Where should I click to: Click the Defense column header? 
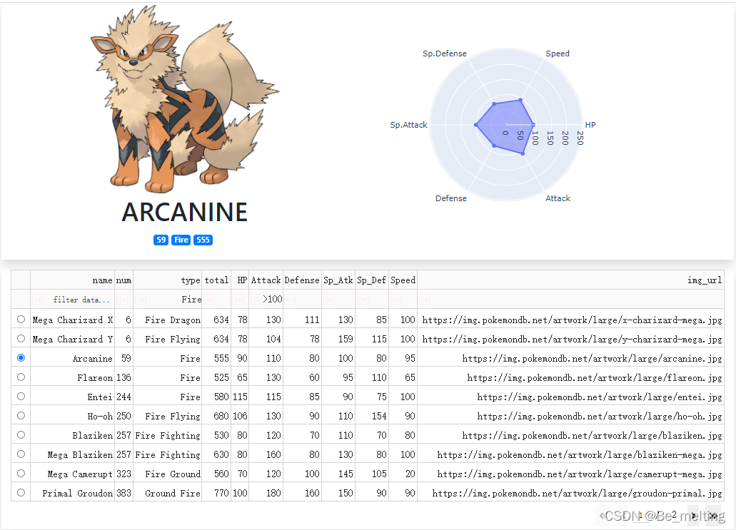click(302, 280)
